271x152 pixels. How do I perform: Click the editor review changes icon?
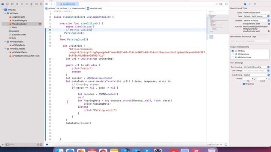coord(216,4)
